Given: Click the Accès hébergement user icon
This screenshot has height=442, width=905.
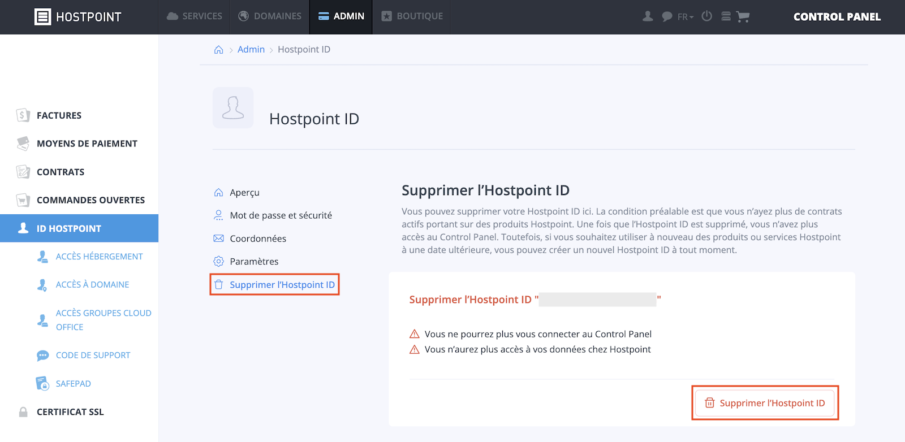Looking at the screenshot, I should (42, 257).
